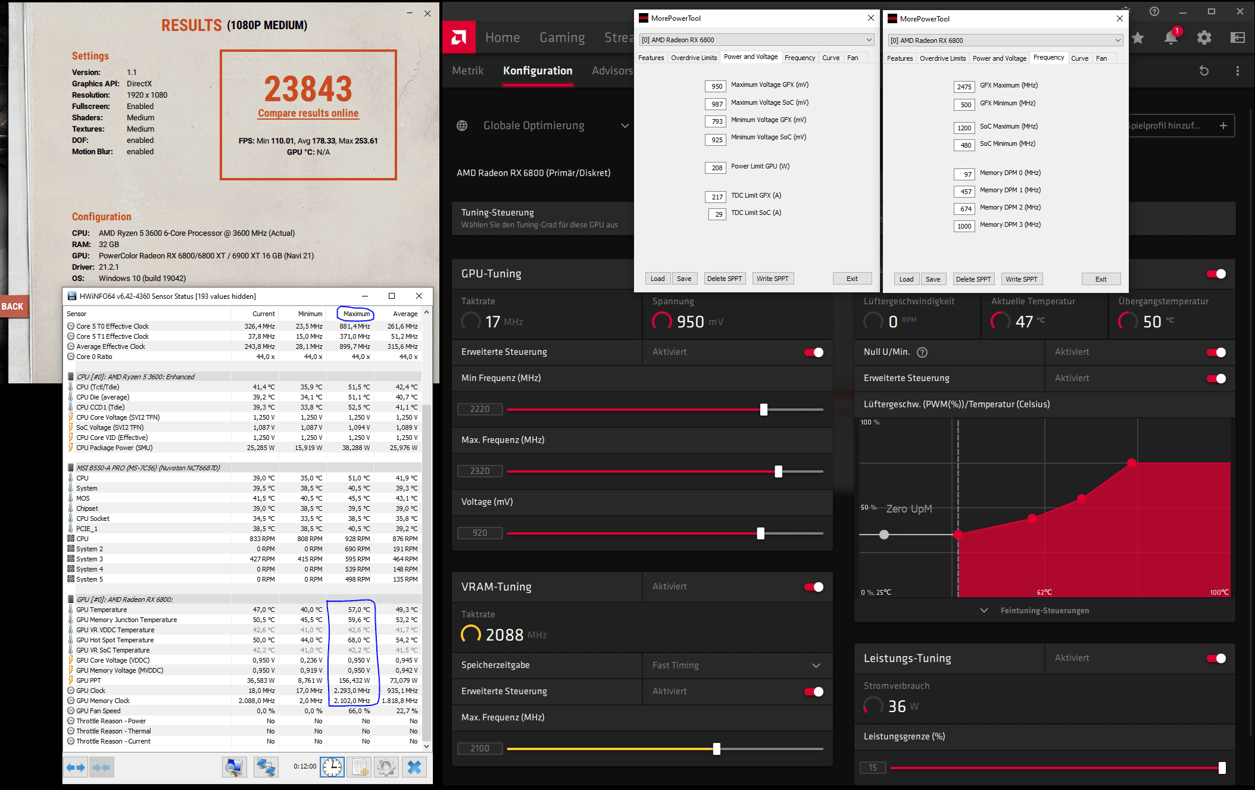Click the sidebar collapse panel icon
Viewport: 1255px width, 790px height.
(x=1238, y=38)
